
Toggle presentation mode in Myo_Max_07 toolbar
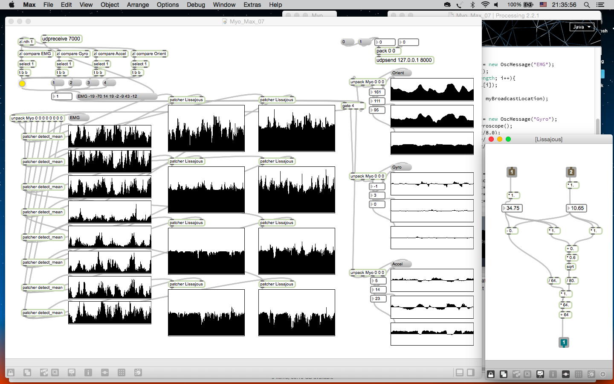[71, 372]
